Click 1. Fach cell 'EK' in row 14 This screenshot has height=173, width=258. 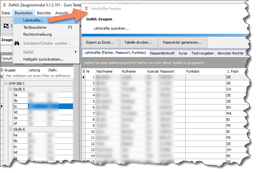235,156
